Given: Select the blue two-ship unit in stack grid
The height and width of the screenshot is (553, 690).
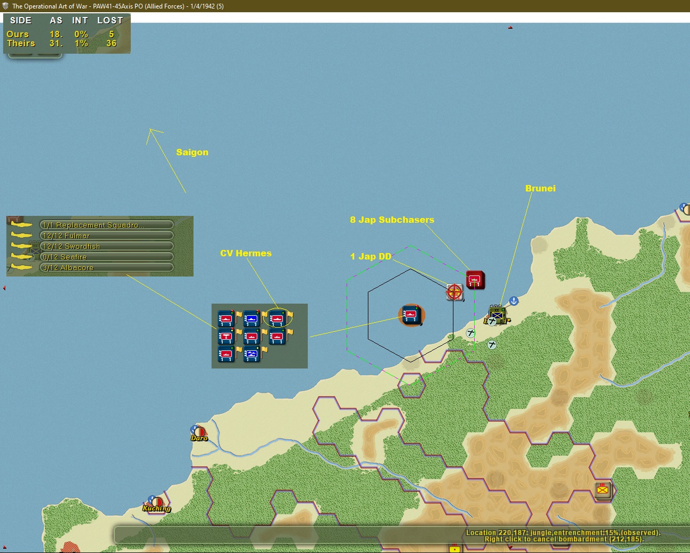Looking at the screenshot, I should tap(251, 354).
